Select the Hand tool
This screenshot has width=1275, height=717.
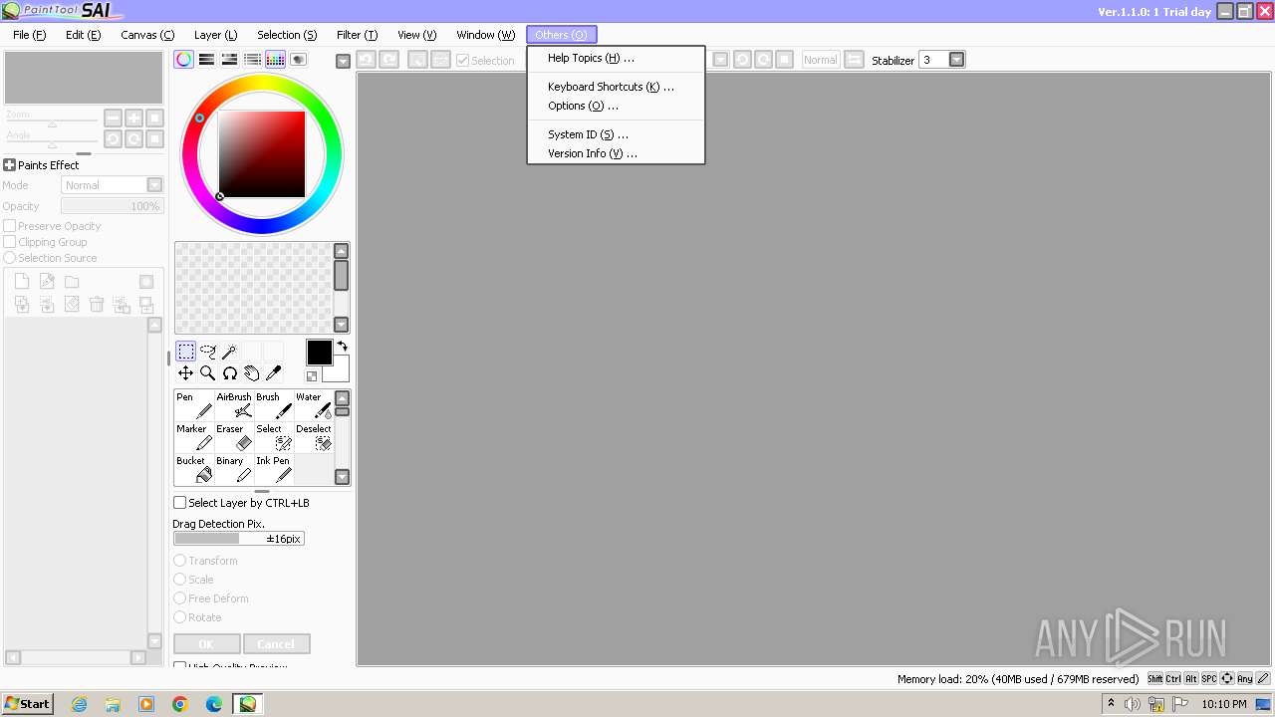251,373
